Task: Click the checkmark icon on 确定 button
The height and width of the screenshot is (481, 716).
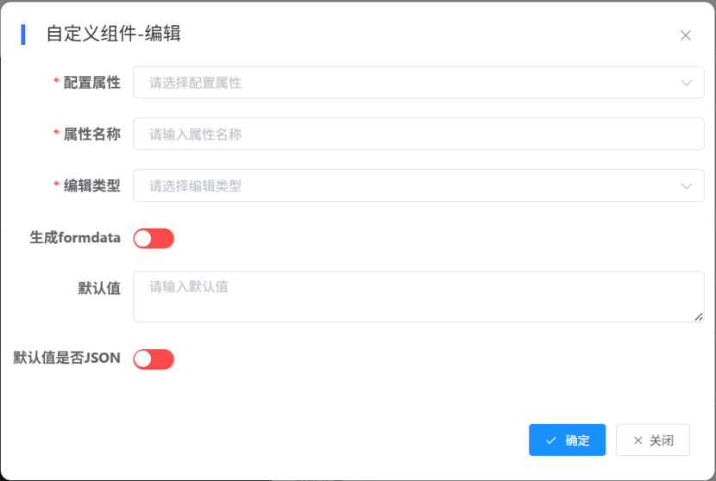Action: point(550,440)
